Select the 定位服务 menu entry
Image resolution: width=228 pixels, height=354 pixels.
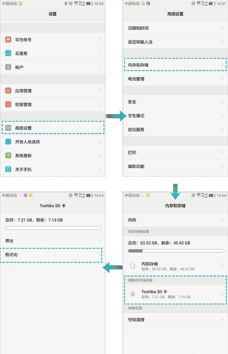pos(176,130)
